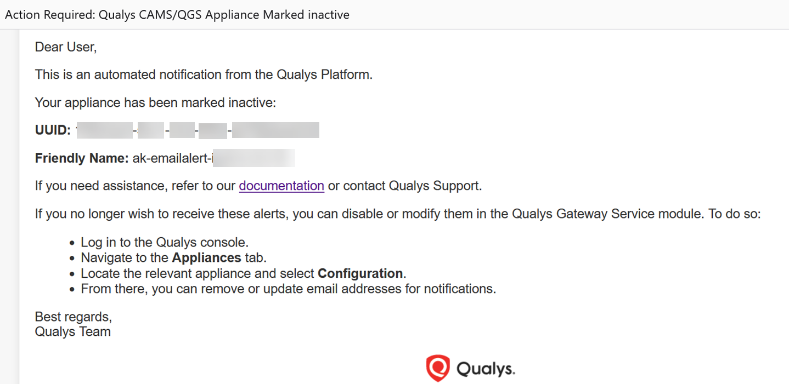Image resolution: width=789 pixels, height=384 pixels.
Task: Click the blurred UUID value
Action: pyautogui.click(x=198, y=130)
